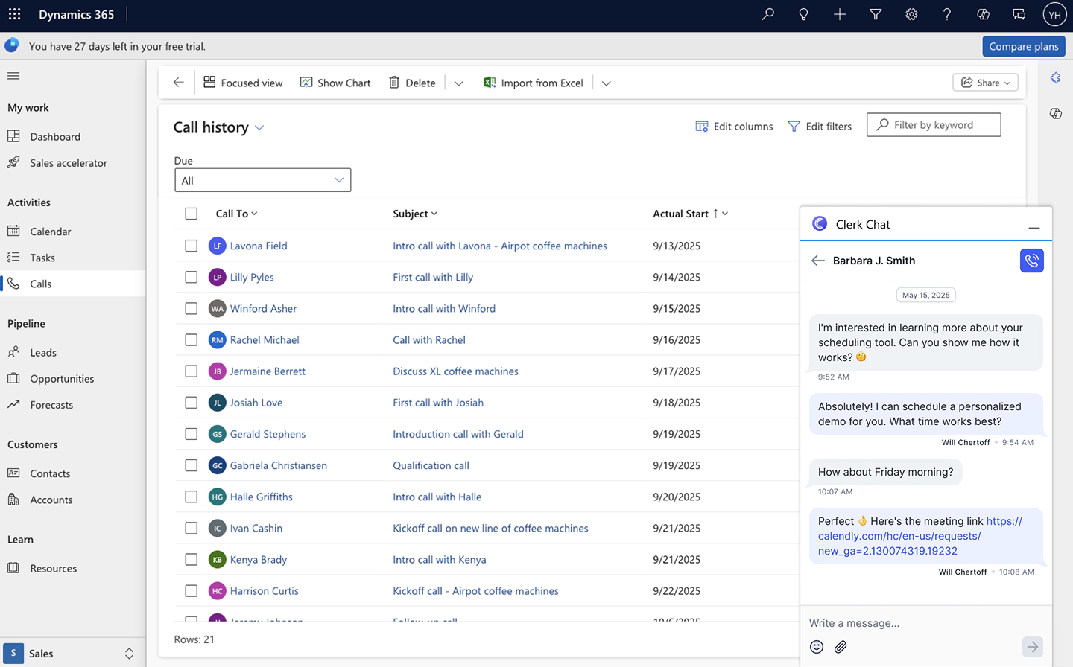The height and width of the screenshot is (667, 1073).
Task: Click the phone call icon in Clerk Chat
Action: 1031,261
